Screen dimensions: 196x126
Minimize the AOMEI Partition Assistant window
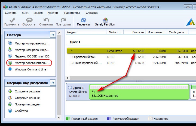tap(188, 7)
